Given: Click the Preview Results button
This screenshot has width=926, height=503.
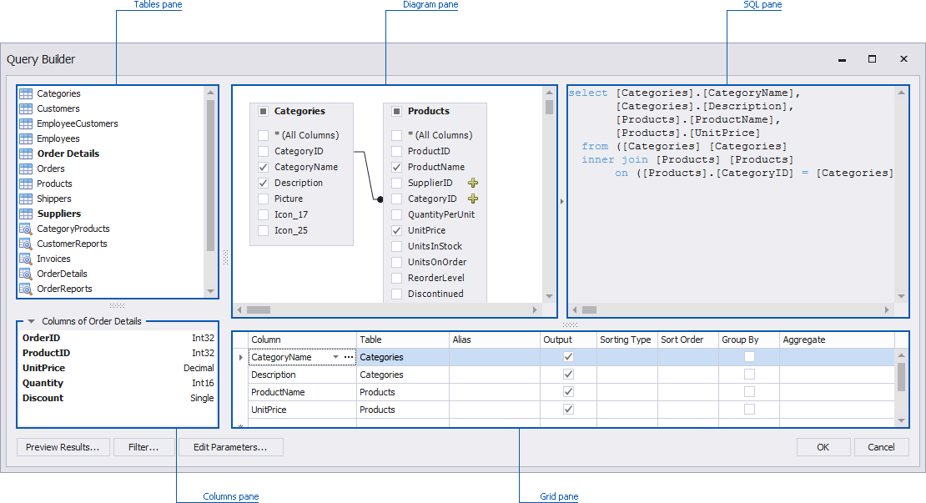Looking at the screenshot, I should coord(63,447).
